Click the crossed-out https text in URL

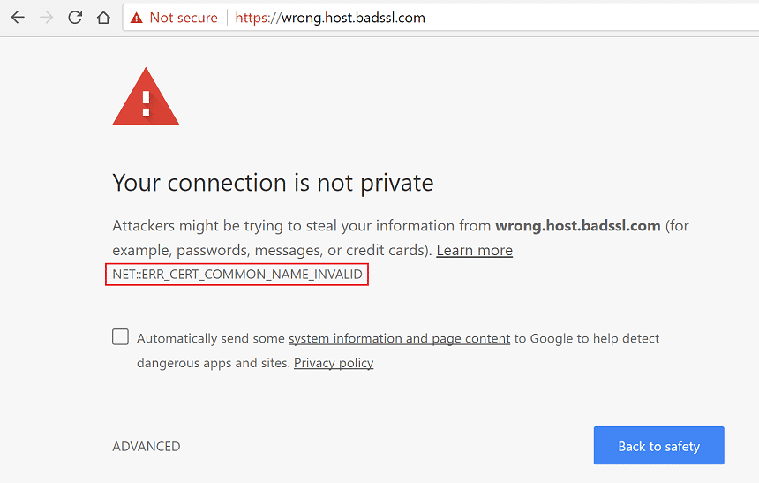point(252,18)
